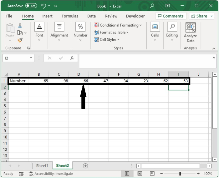Expand the formula bar with the chevron

[214, 58]
